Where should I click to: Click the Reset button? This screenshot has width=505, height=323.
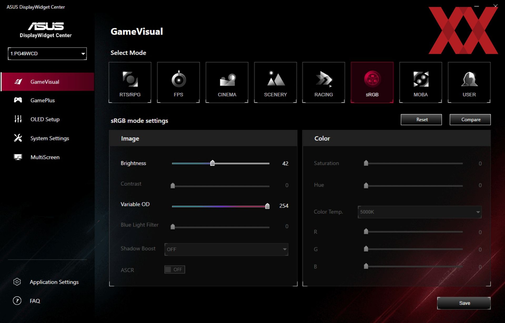[x=421, y=120]
